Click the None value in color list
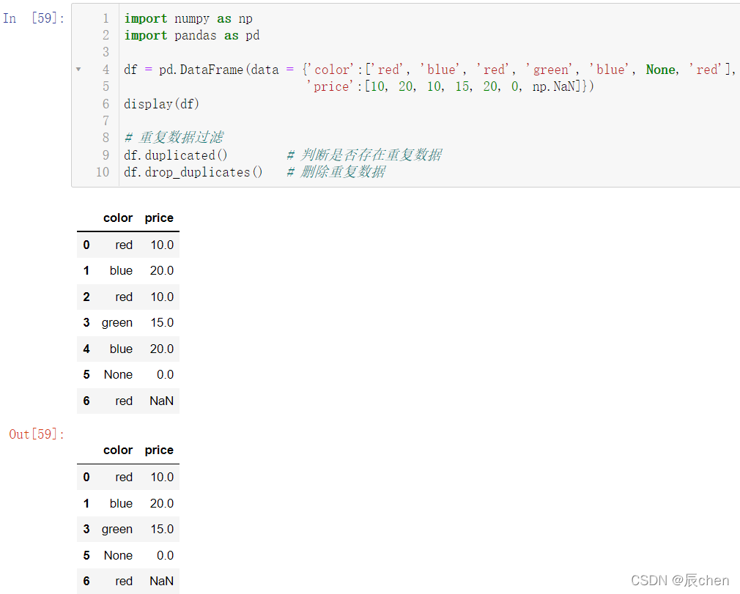The height and width of the screenshot is (594, 740). tap(661, 70)
